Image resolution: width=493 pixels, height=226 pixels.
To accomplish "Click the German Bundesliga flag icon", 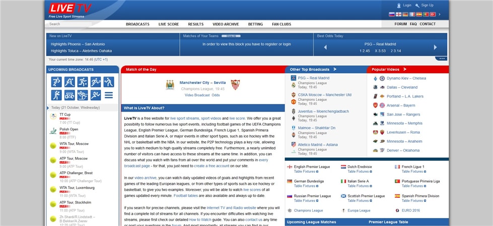I will tap(290, 181).
